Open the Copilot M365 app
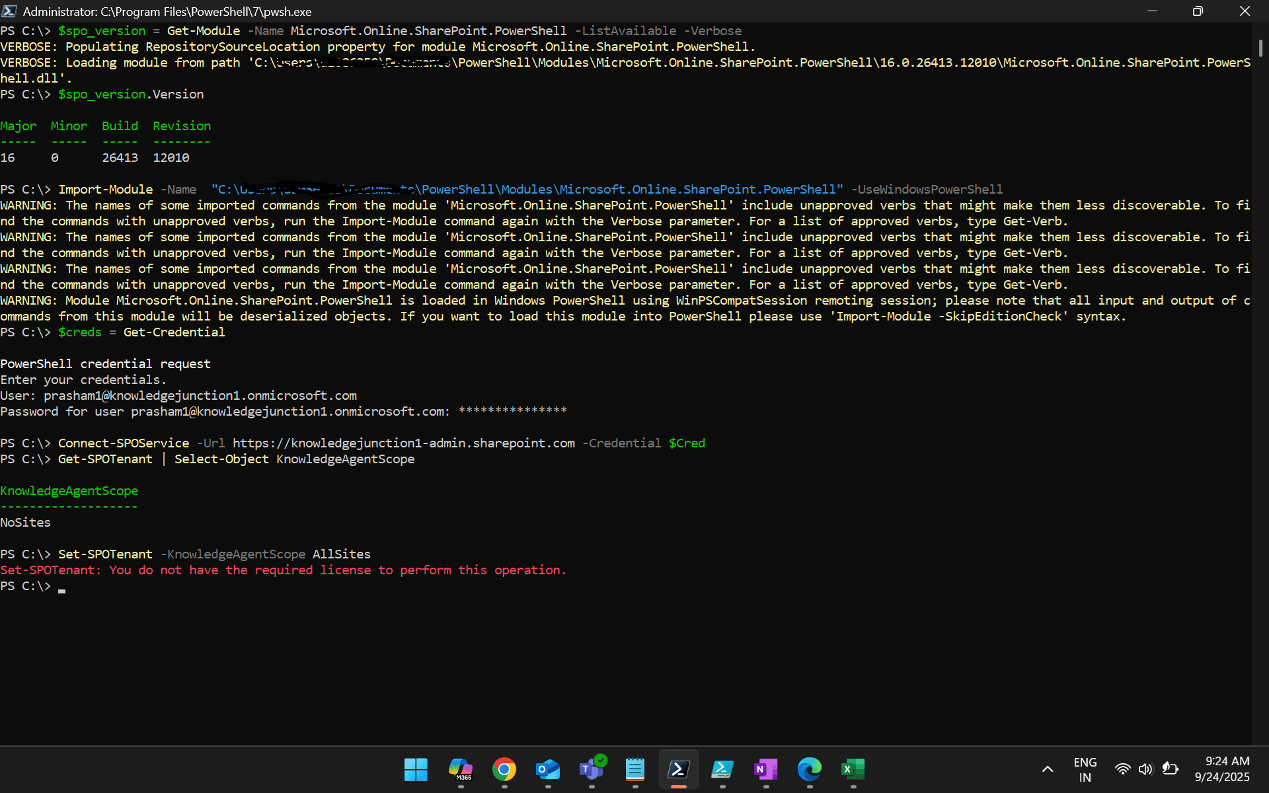 tap(461, 771)
